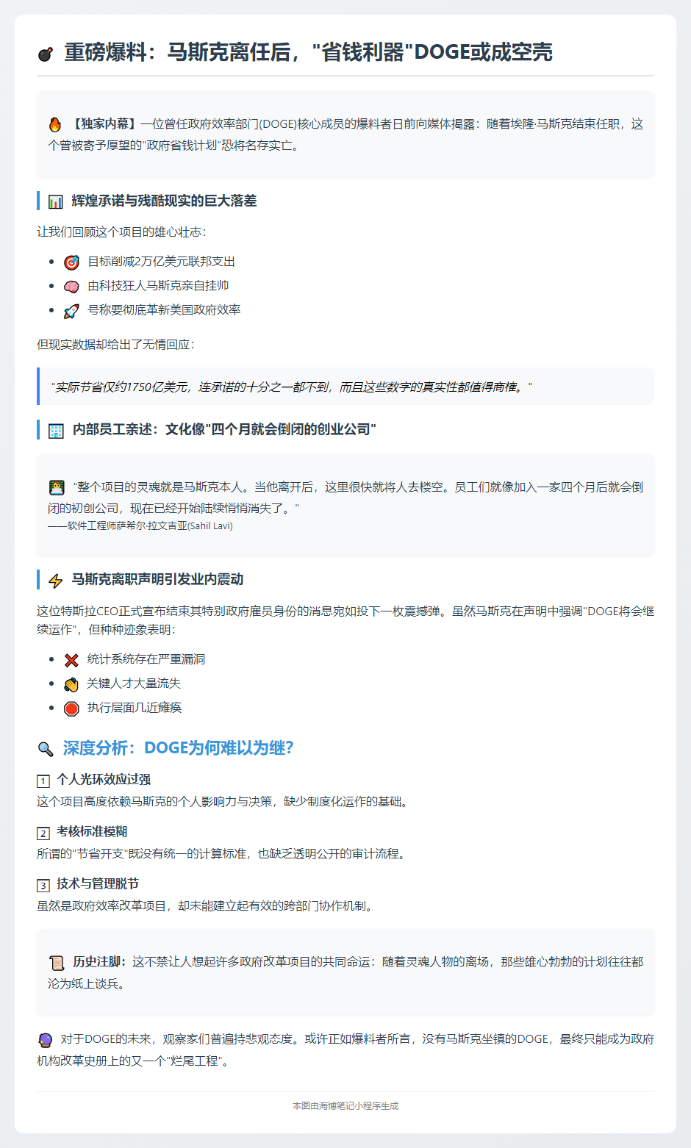Click the heading 辉煌承诺与残酷现实的巨大落差

click(164, 201)
